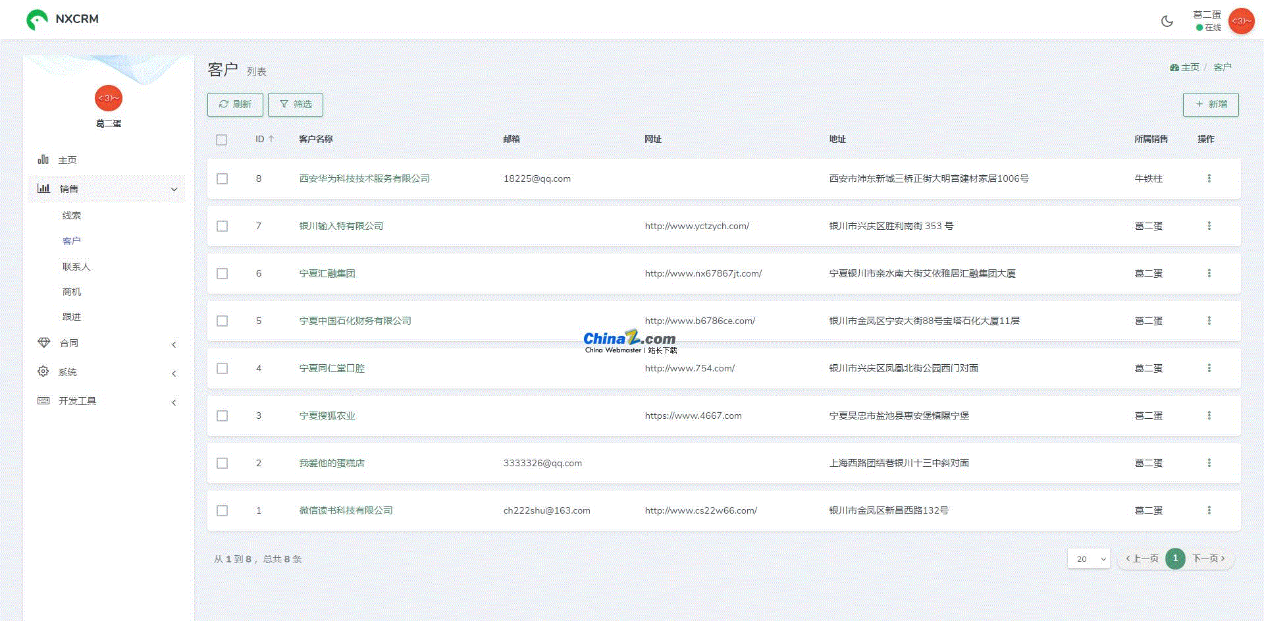Click the 新增 button to add a customer
The width and height of the screenshot is (1264, 621).
point(1210,104)
